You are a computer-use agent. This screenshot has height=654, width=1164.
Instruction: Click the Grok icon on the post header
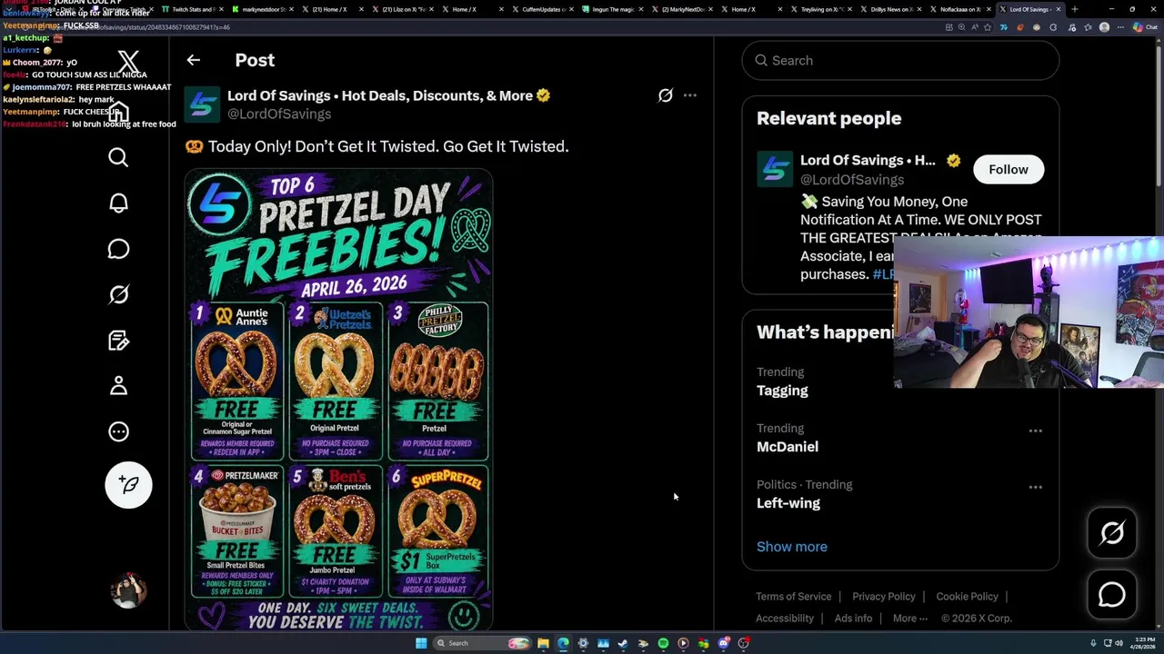[666, 95]
